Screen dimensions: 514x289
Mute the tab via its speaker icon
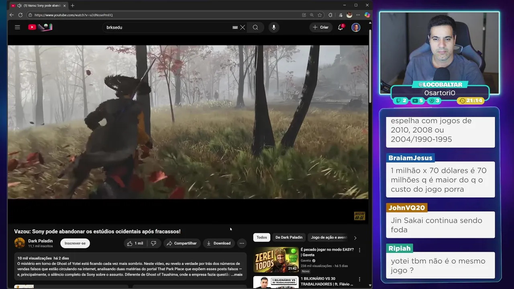(x=19, y=6)
